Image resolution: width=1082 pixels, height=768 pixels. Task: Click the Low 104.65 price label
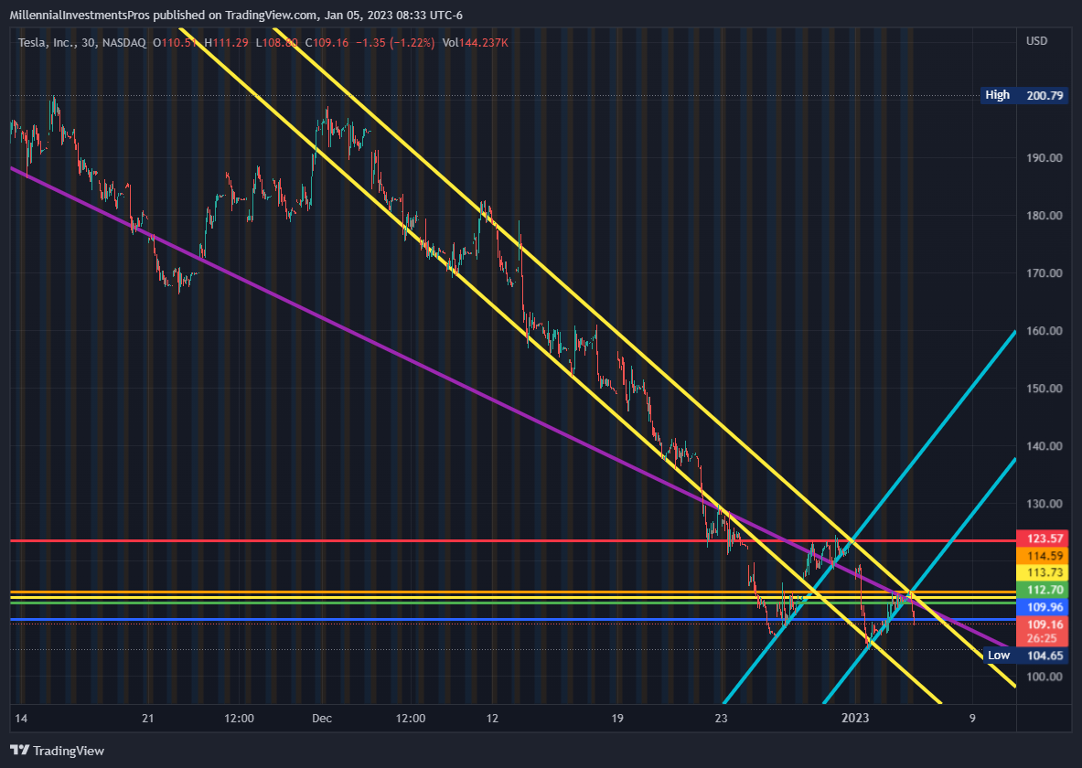[x=1024, y=656]
